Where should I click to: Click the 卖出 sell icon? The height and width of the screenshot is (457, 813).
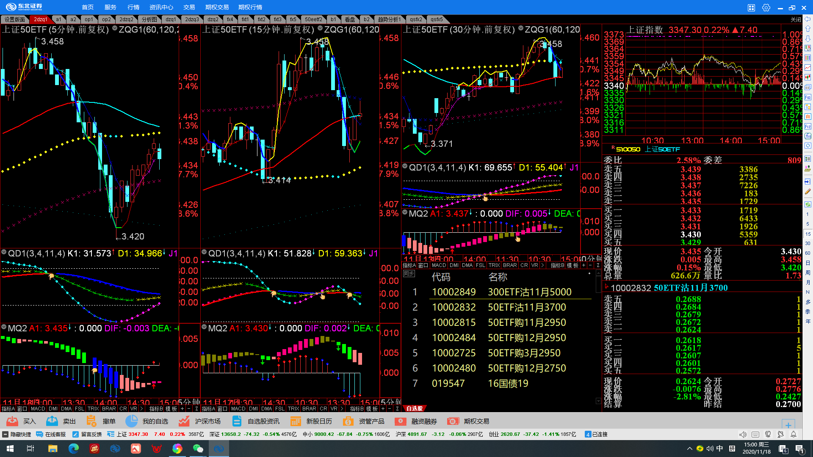tap(52, 421)
